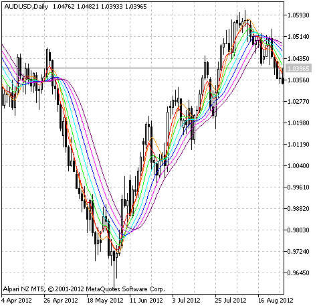
Task: Click the 16 Aug 2012 date label
Action: tap(276, 301)
